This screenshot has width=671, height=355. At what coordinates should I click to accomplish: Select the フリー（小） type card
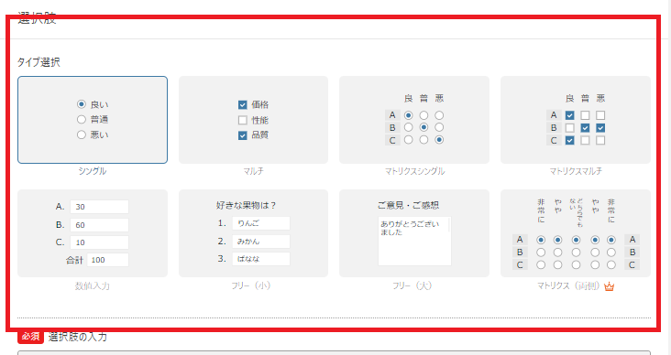[x=253, y=233]
